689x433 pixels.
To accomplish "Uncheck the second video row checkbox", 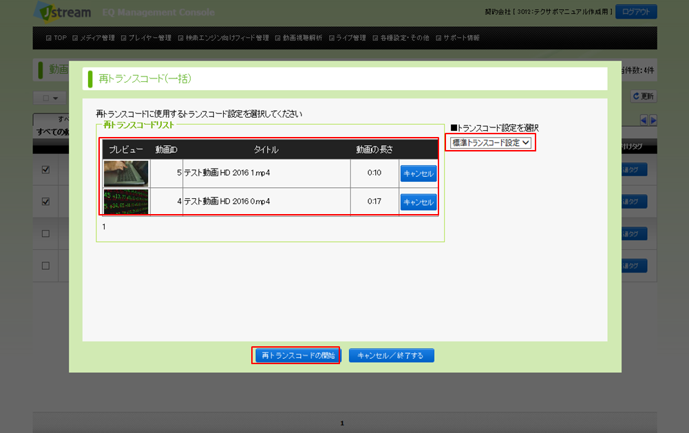I will point(45,202).
